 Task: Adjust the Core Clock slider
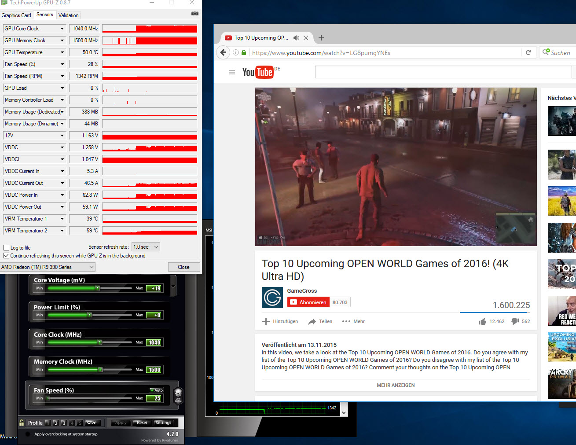pyautogui.click(x=90, y=342)
